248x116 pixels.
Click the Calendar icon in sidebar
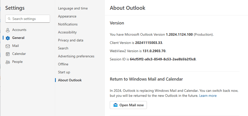[x=8, y=54]
